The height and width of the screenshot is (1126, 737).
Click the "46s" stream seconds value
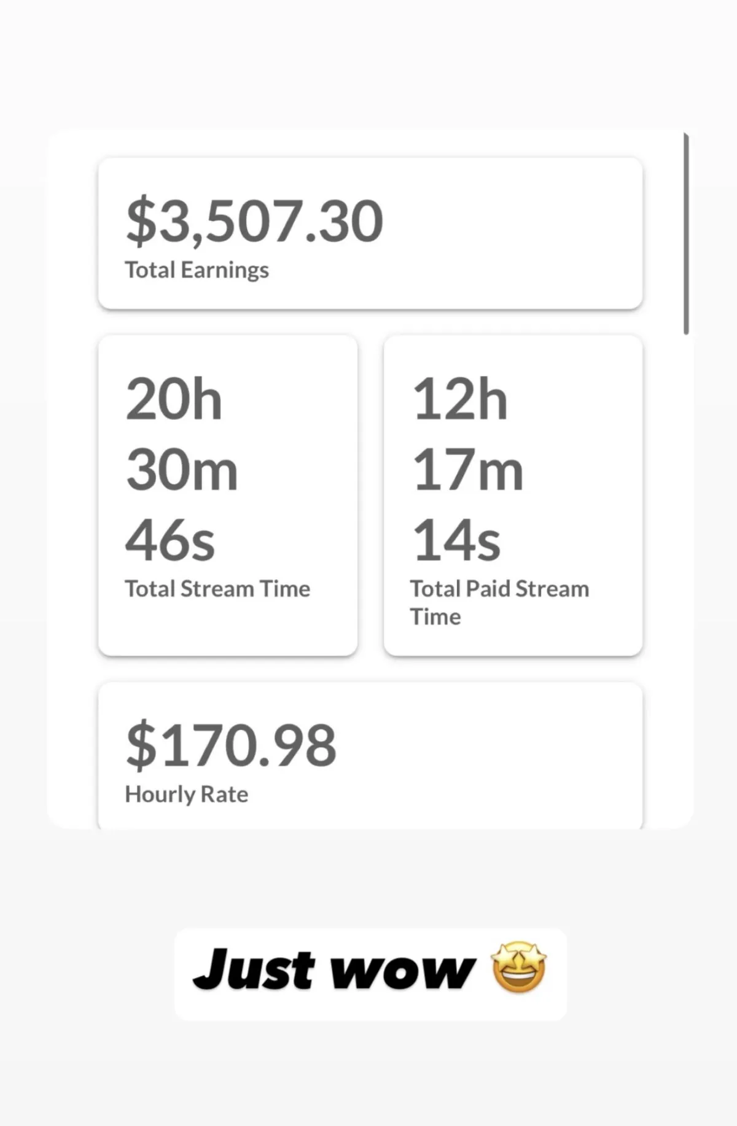[170, 540]
